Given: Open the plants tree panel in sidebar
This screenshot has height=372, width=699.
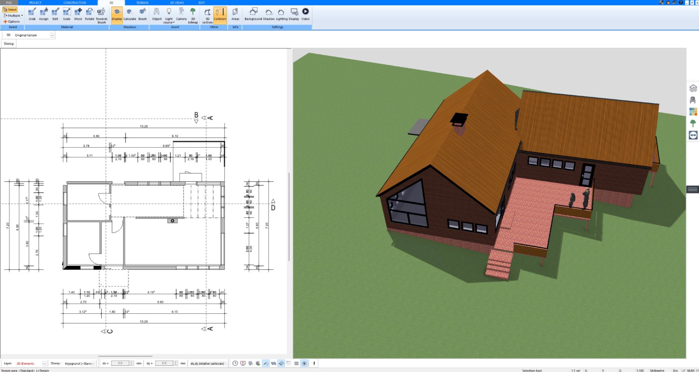Looking at the screenshot, I should click(693, 123).
